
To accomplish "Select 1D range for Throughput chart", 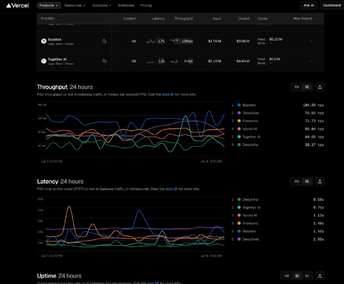I will point(307,87).
